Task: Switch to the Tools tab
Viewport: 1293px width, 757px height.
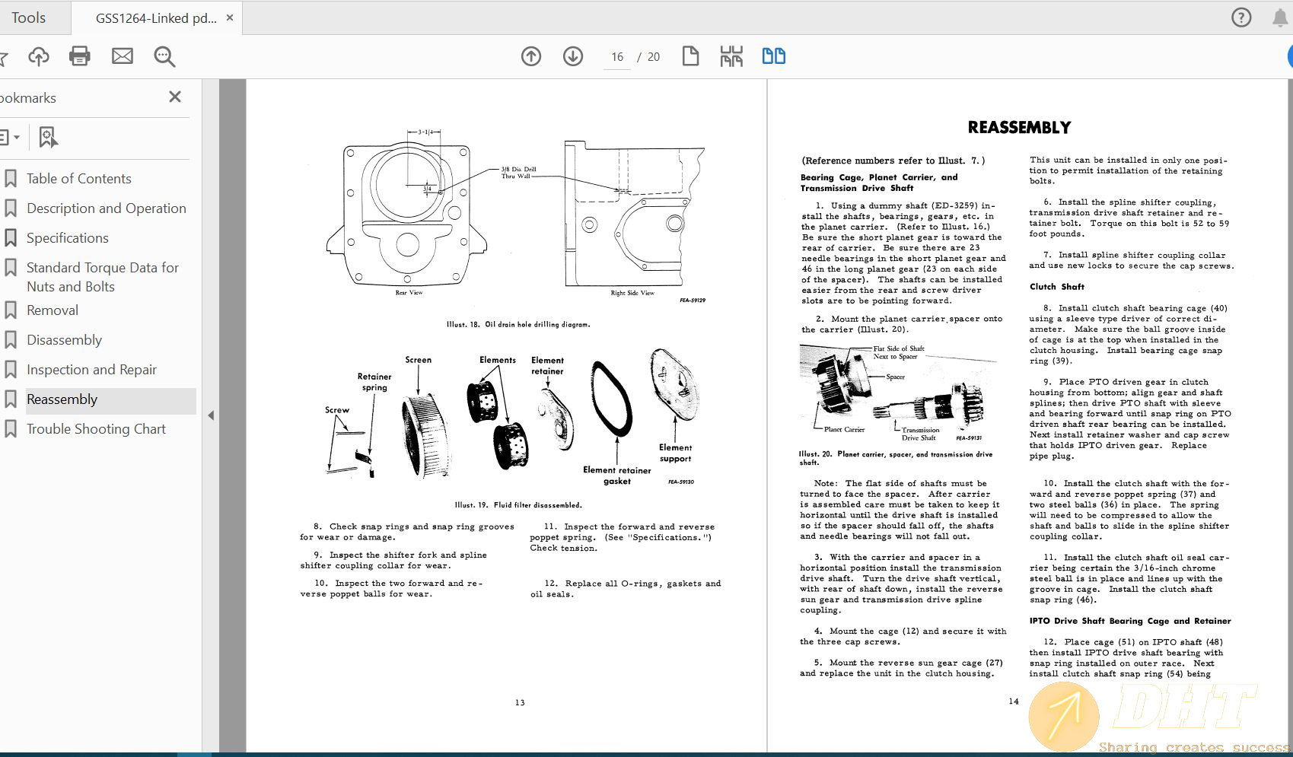Action: (29, 17)
